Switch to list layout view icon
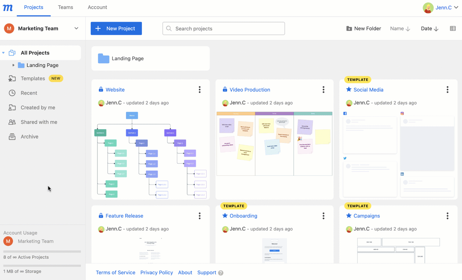The width and height of the screenshot is (462, 280). (453, 28)
